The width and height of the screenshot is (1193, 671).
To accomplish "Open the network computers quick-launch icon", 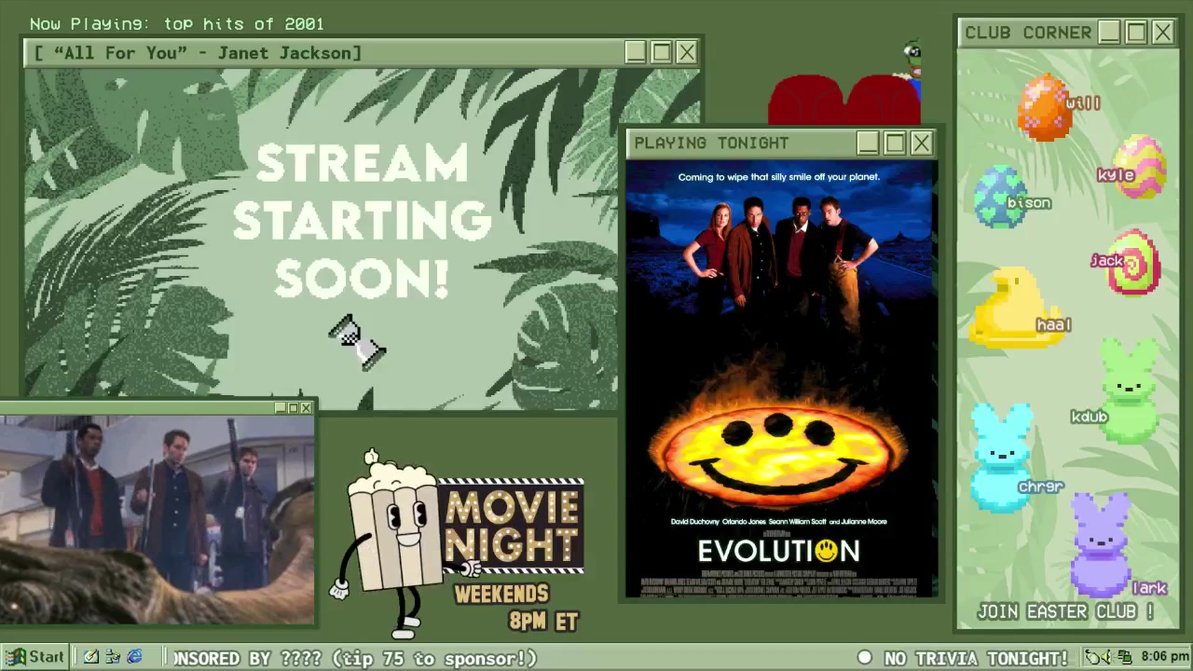I will (x=112, y=657).
